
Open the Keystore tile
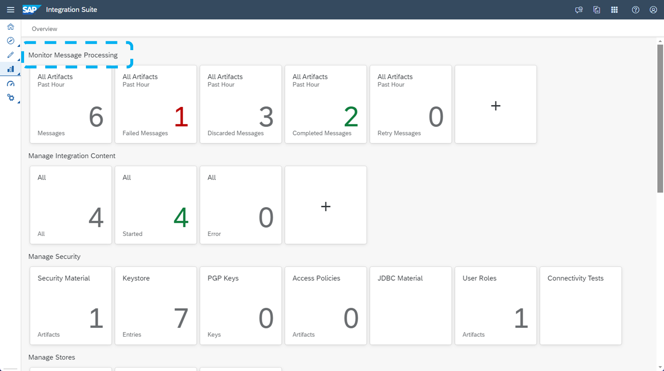tap(156, 306)
